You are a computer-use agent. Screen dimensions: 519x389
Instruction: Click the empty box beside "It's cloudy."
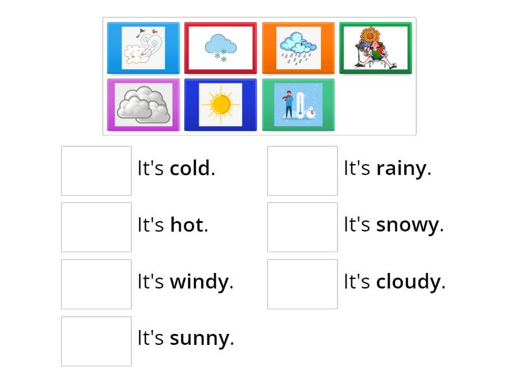click(x=302, y=284)
